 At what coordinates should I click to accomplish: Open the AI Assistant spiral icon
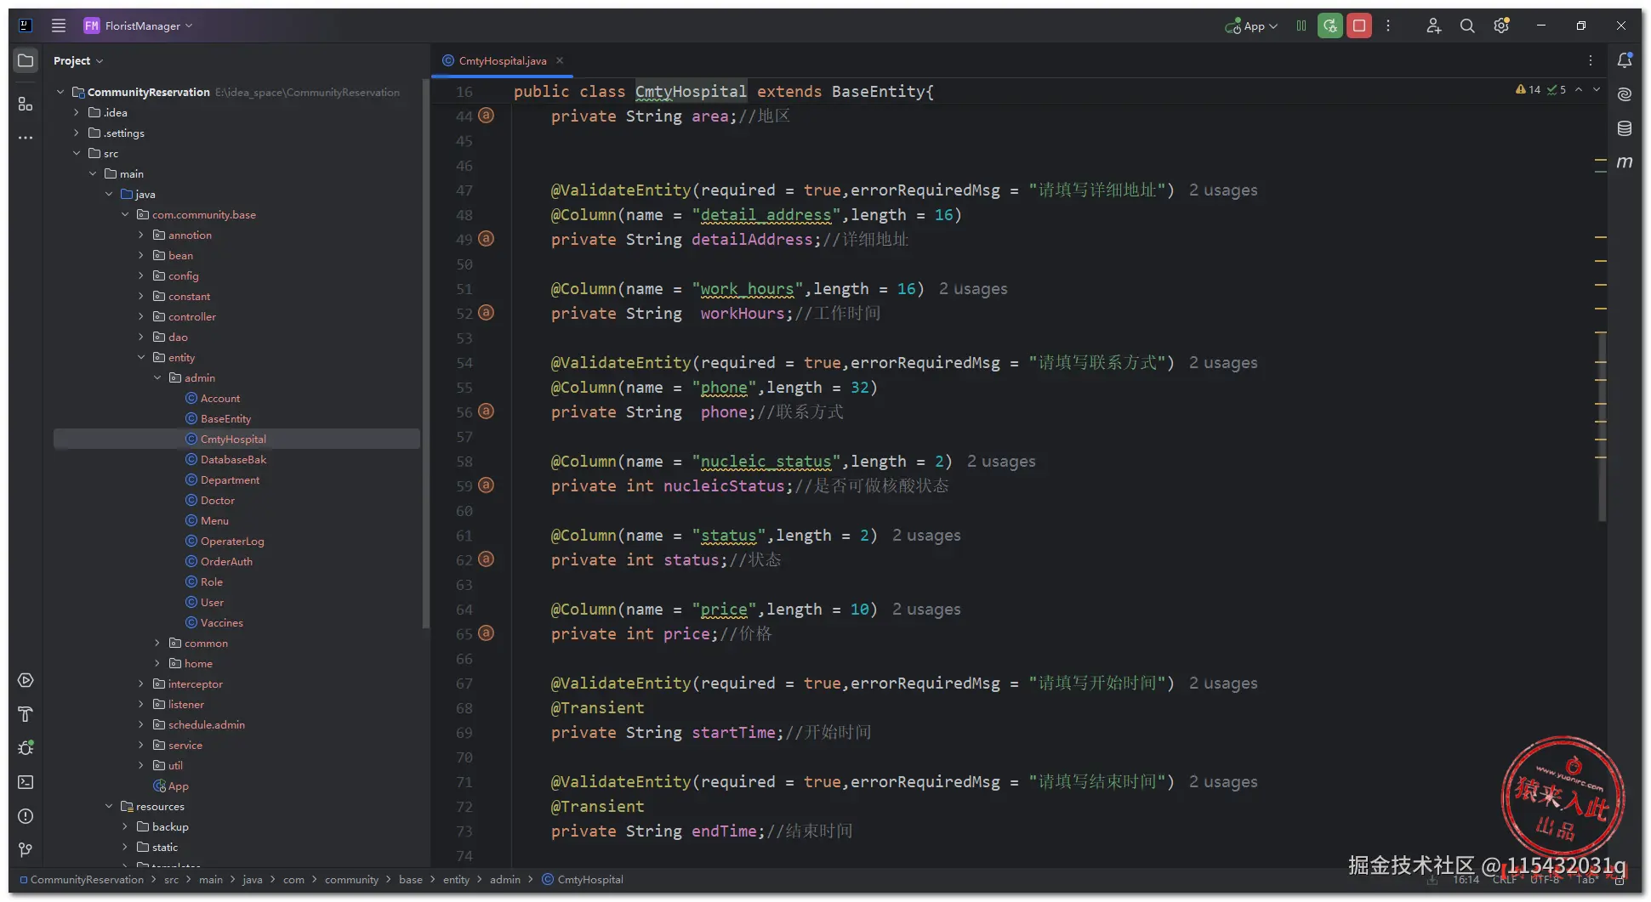pyautogui.click(x=1625, y=94)
